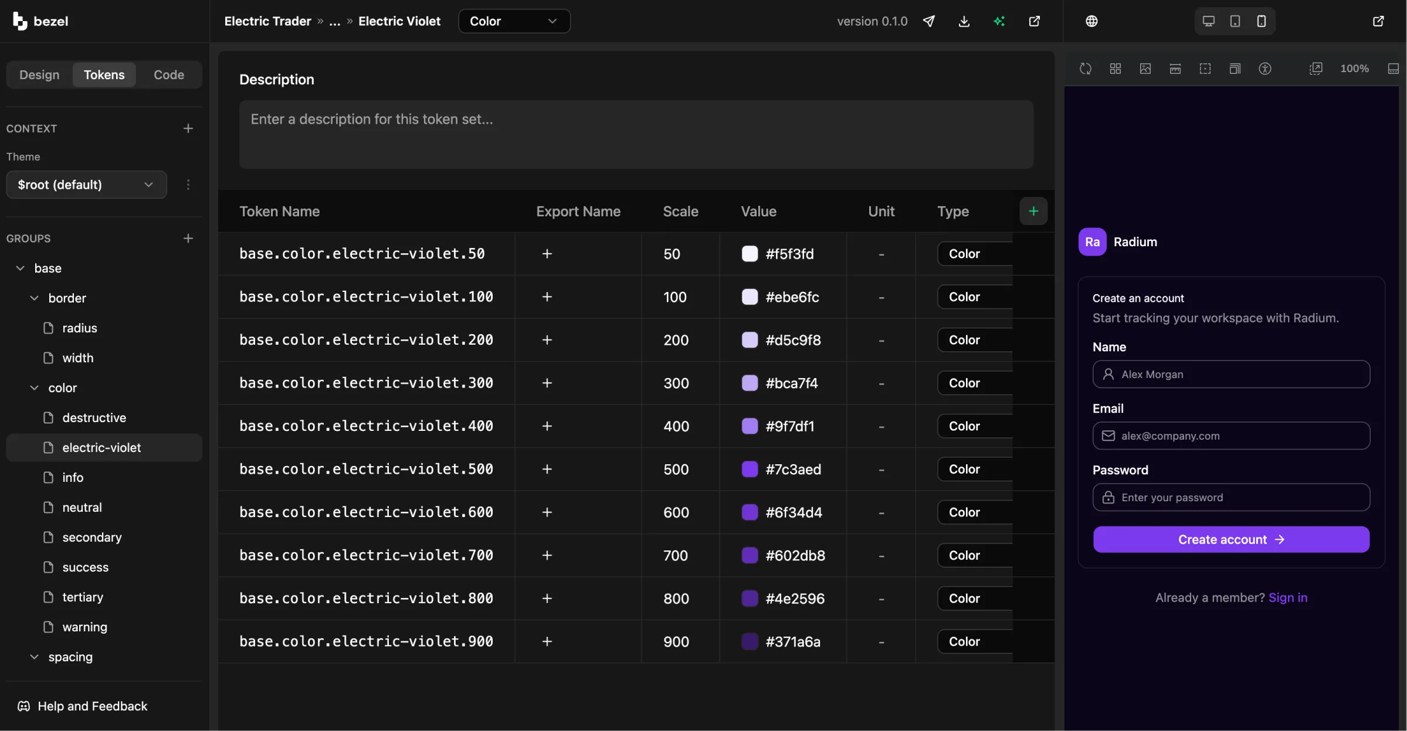Click the card layout icon in preview toolbar
Screen dimensions: 1407x731
click(1175, 69)
